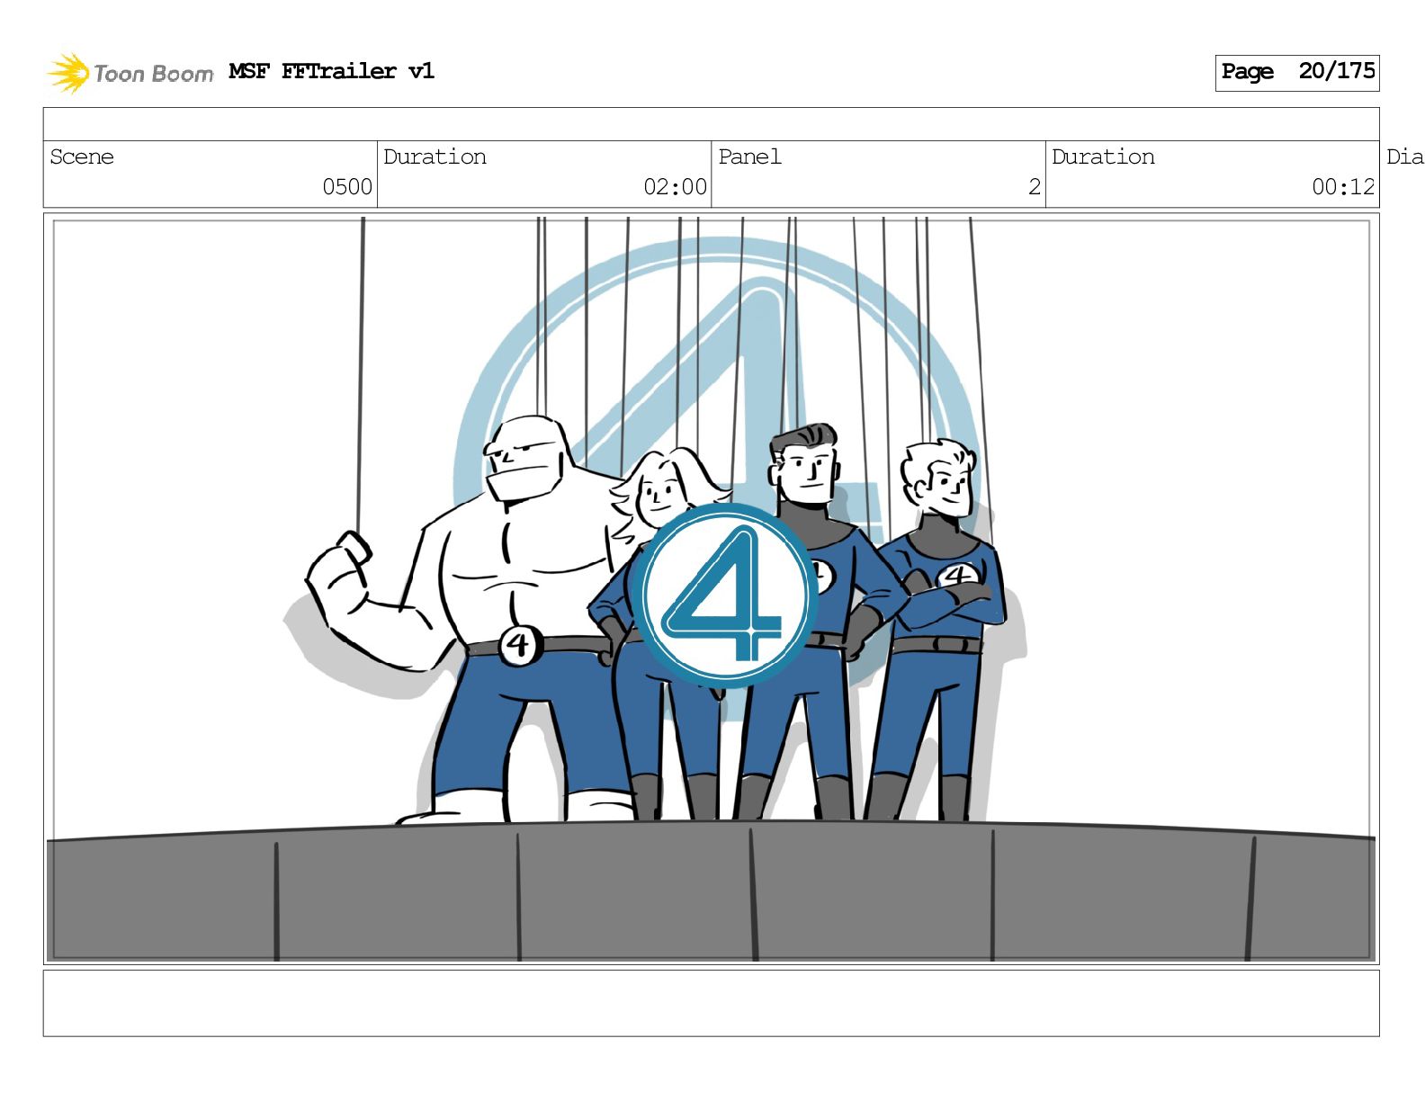Click the 'Panel' column label

749,157
